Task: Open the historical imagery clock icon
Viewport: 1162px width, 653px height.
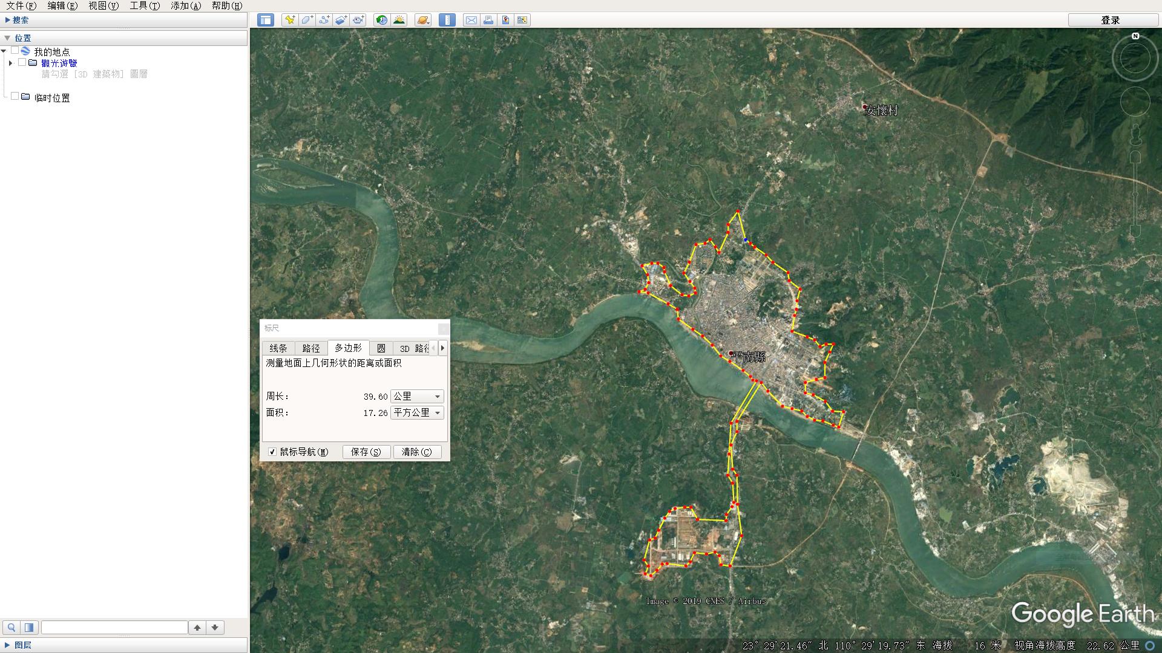Action: [381, 20]
